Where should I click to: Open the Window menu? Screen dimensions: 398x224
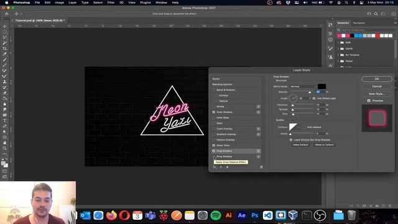tap(161, 2)
